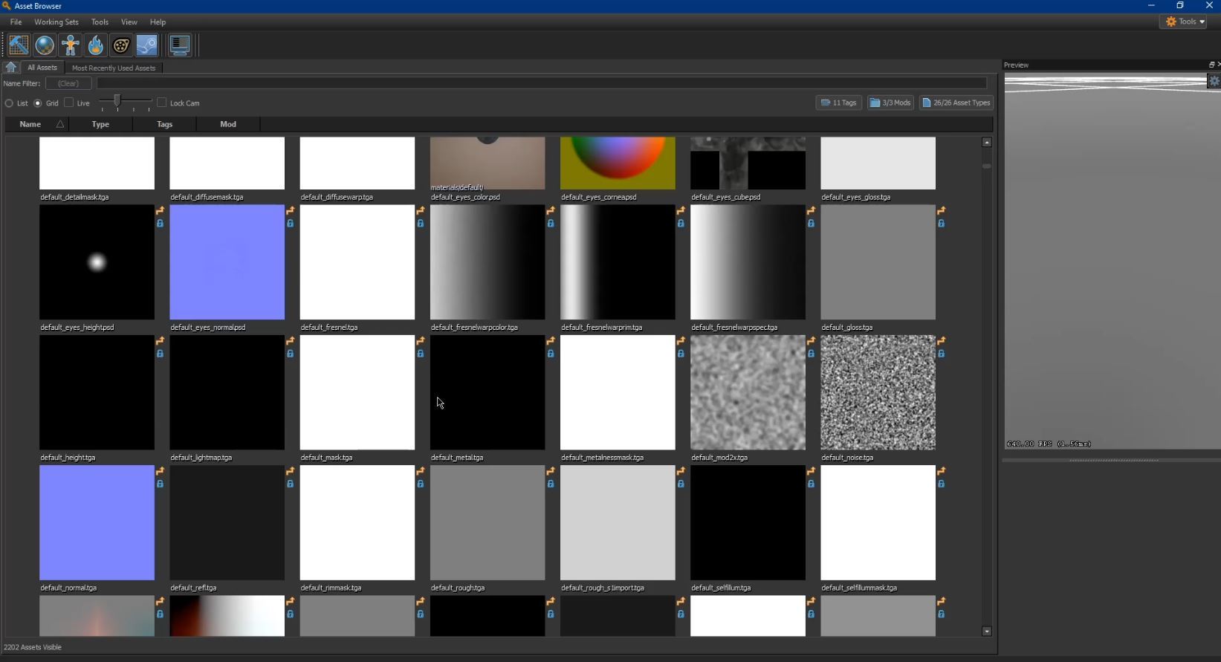This screenshot has height=662, width=1221.
Task: Open the Working Sets menu
Action: coord(56,22)
